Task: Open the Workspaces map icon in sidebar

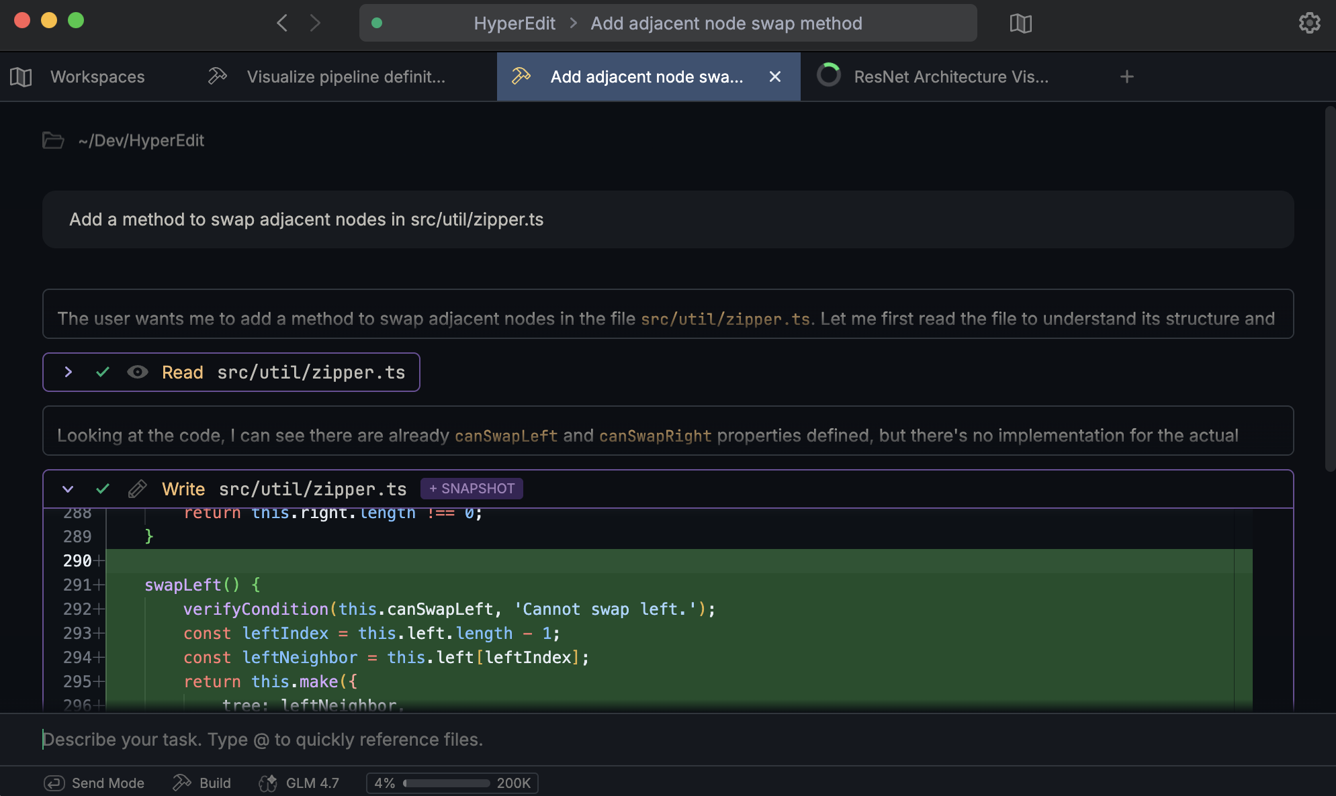Action: tap(20, 77)
